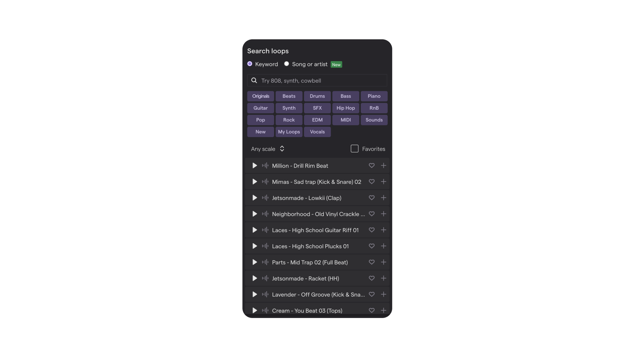Image resolution: width=635 pixels, height=357 pixels.
Task: Click the Vocals filter button
Action: [317, 132]
